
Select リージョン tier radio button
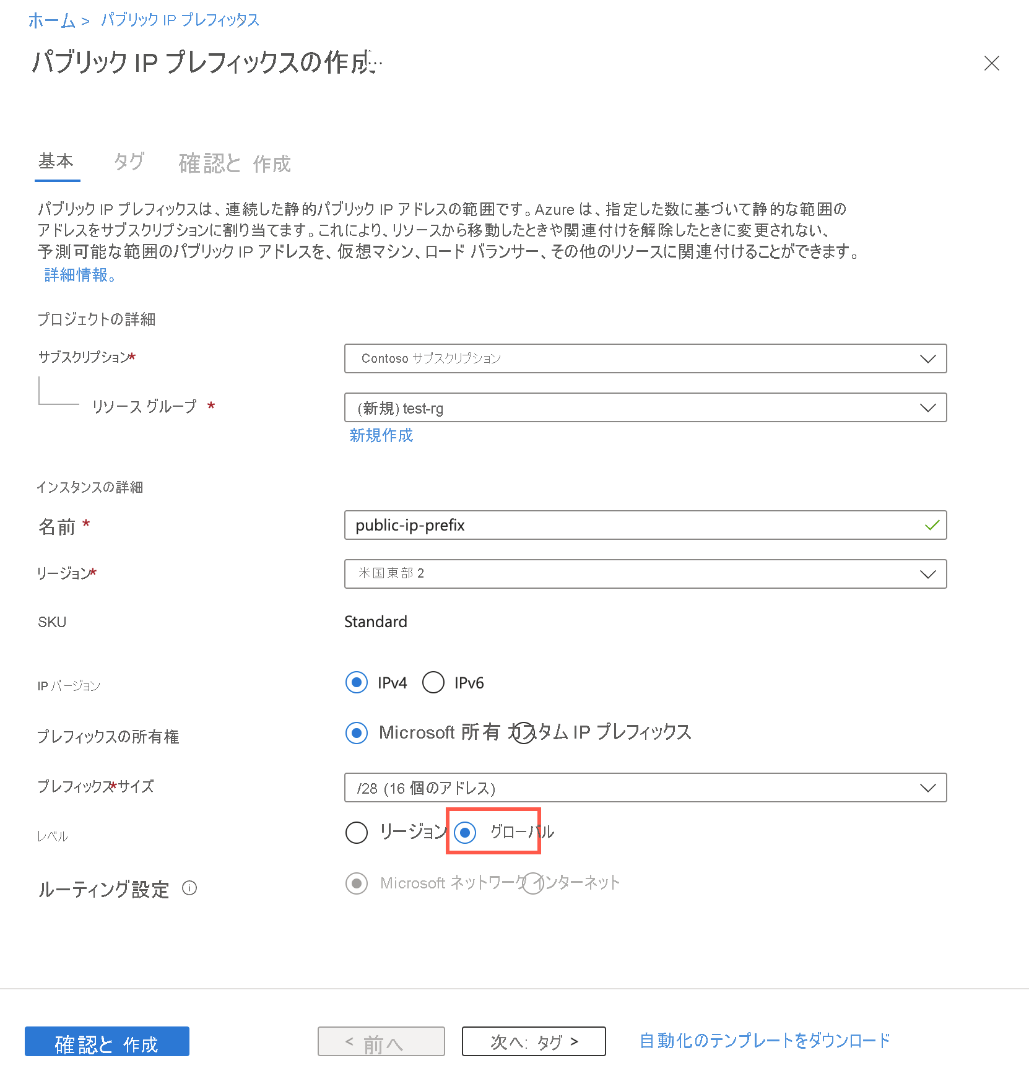click(357, 833)
